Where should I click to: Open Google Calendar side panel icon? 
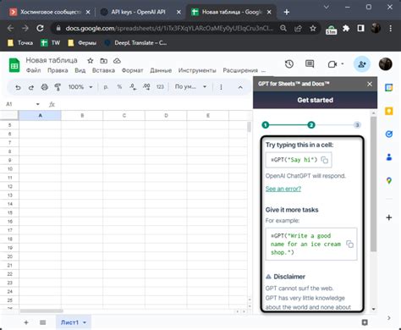(x=389, y=88)
